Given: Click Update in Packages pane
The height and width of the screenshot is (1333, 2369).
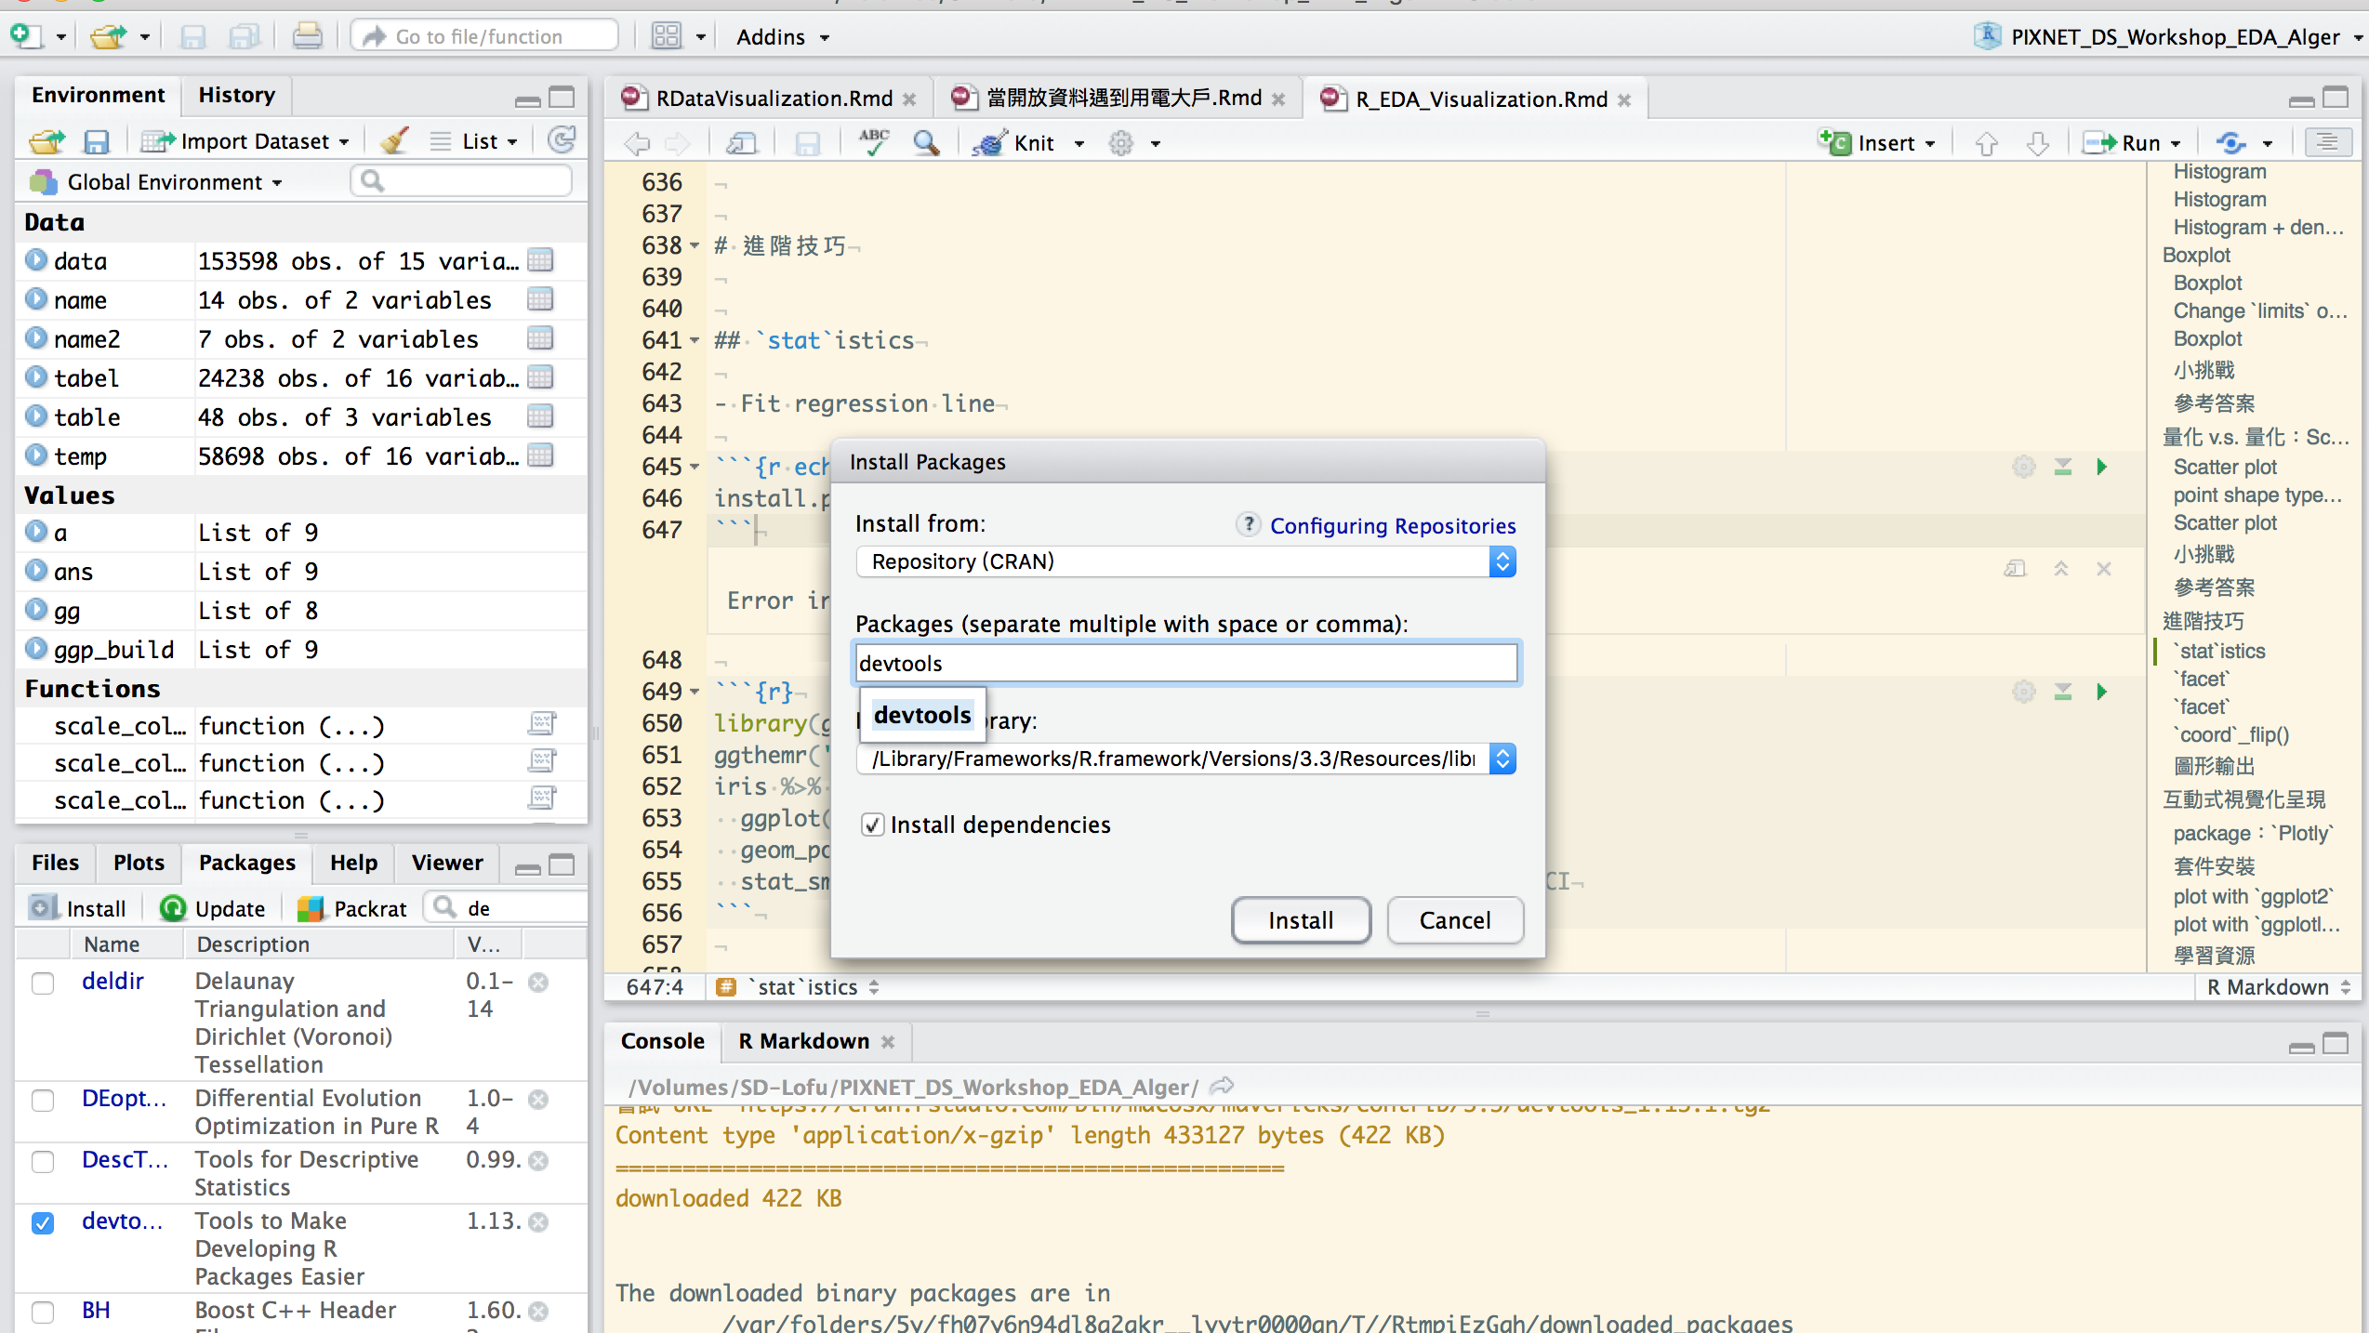Looking at the screenshot, I should [x=212, y=908].
